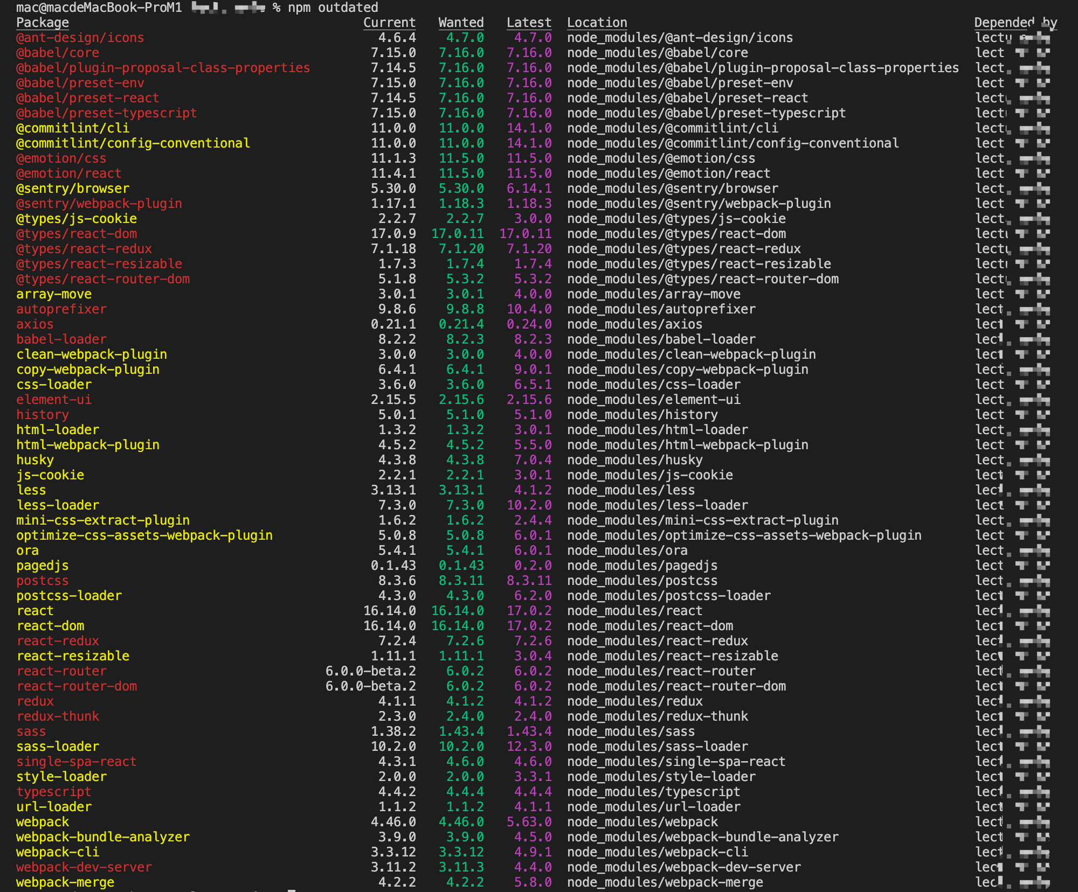This screenshot has width=1078, height=892.
Task: Click the Depended by column header
Action: tap(1015, 23)
